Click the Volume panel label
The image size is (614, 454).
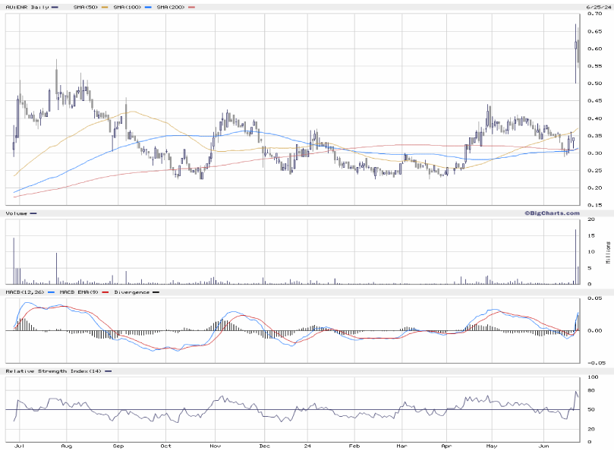point(17,213)
